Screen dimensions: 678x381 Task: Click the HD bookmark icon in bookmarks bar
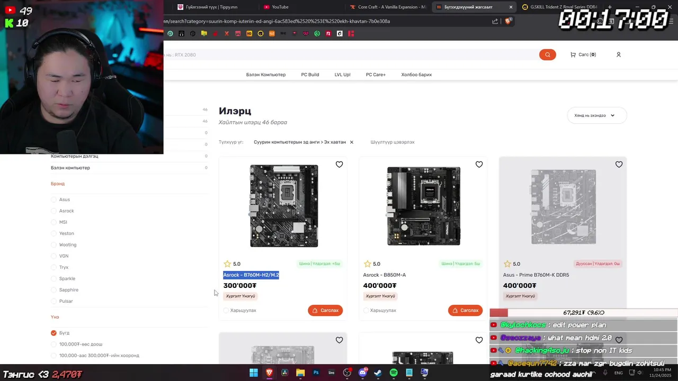[249, 33]
